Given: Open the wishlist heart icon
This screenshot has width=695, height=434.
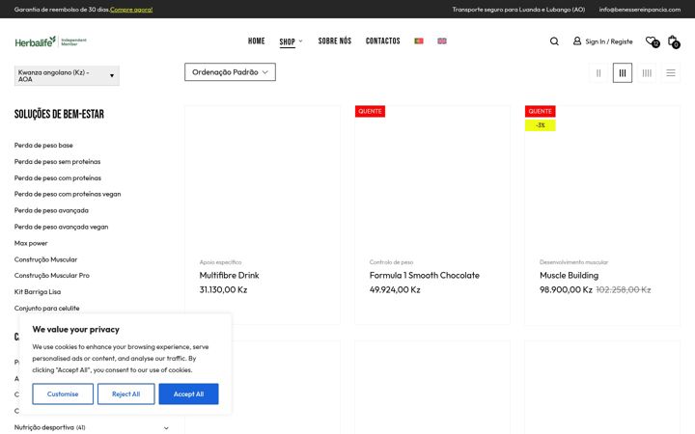Looking at the screenshot, I should click(x=652, y=41).
